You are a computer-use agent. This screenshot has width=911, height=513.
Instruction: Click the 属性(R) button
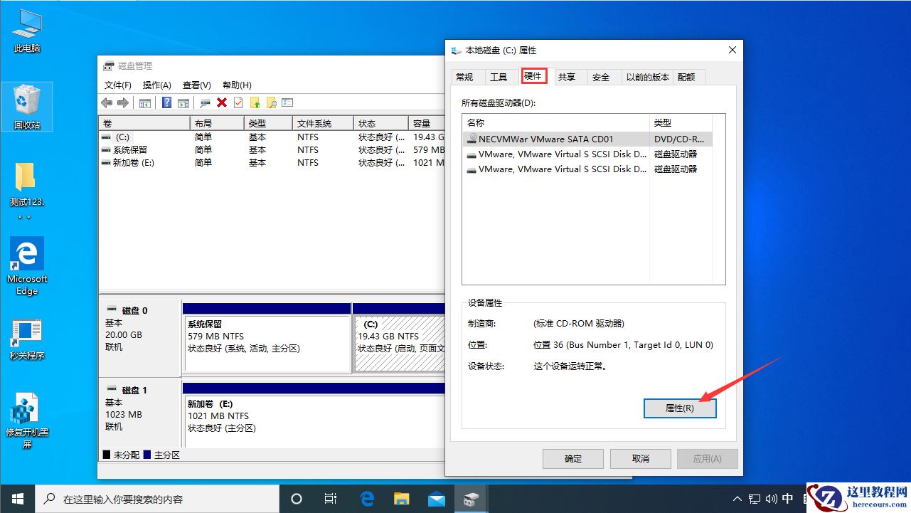(x=679, y=408)
